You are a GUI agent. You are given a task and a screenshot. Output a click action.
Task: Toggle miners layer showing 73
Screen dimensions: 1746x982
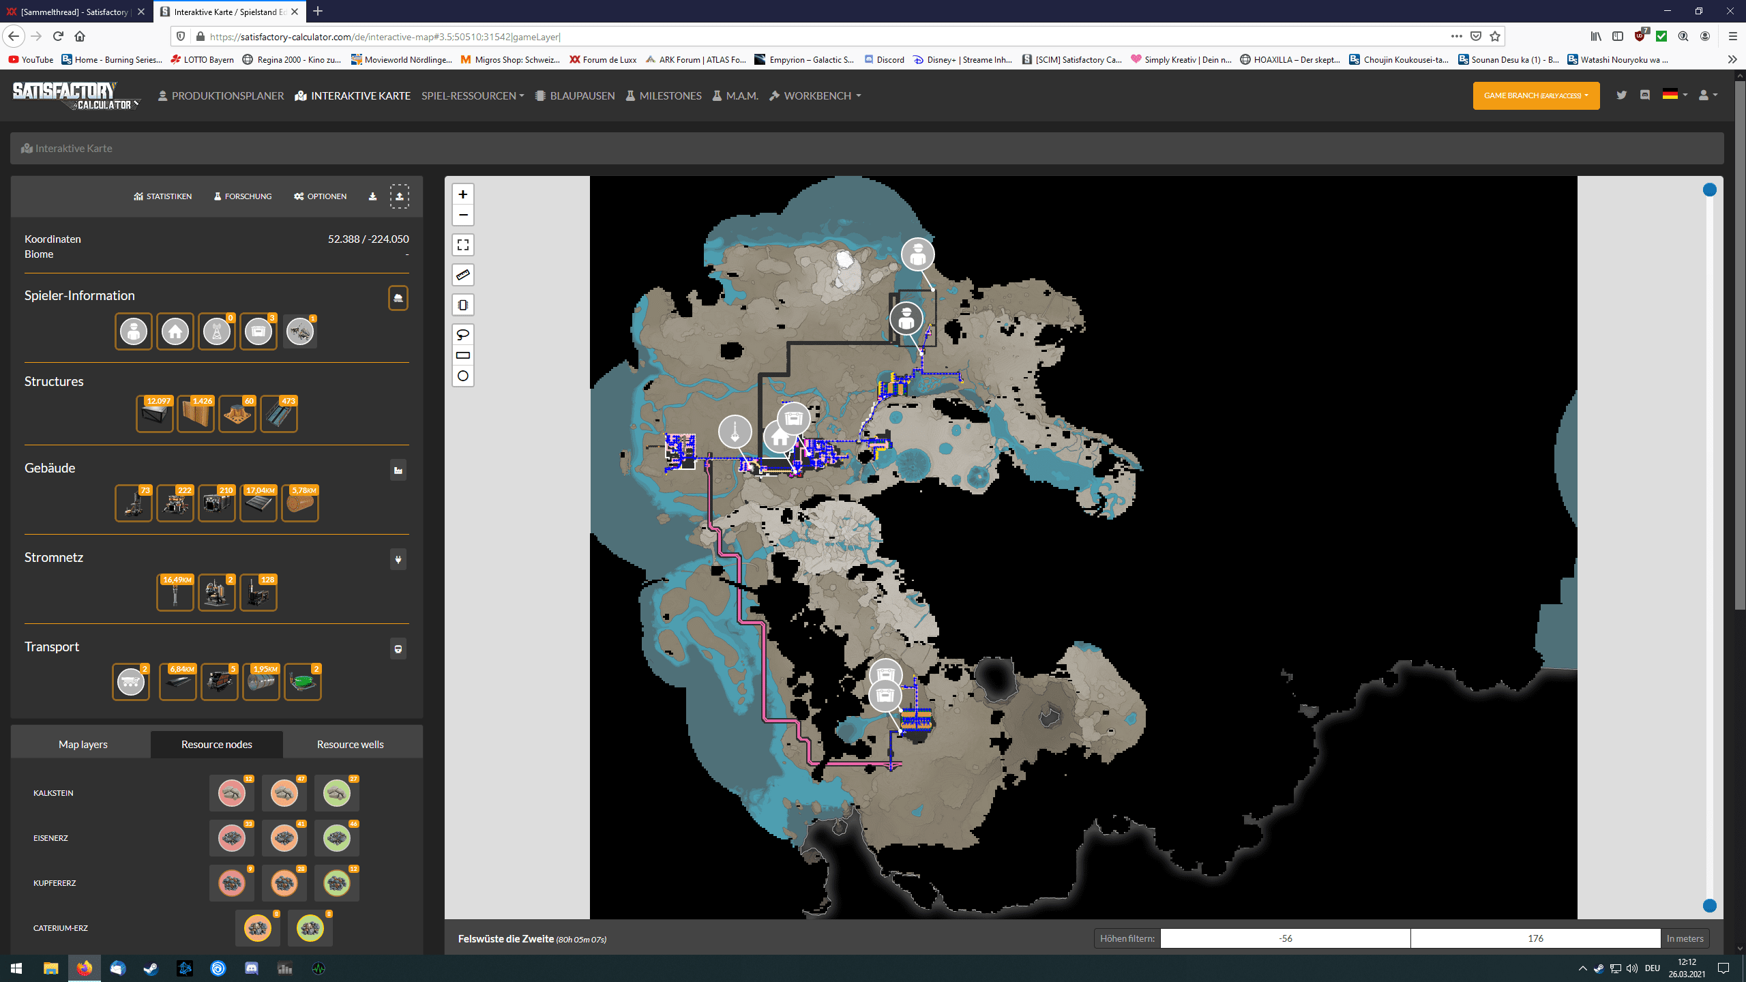pyautogui.click(x=134, y=503)
